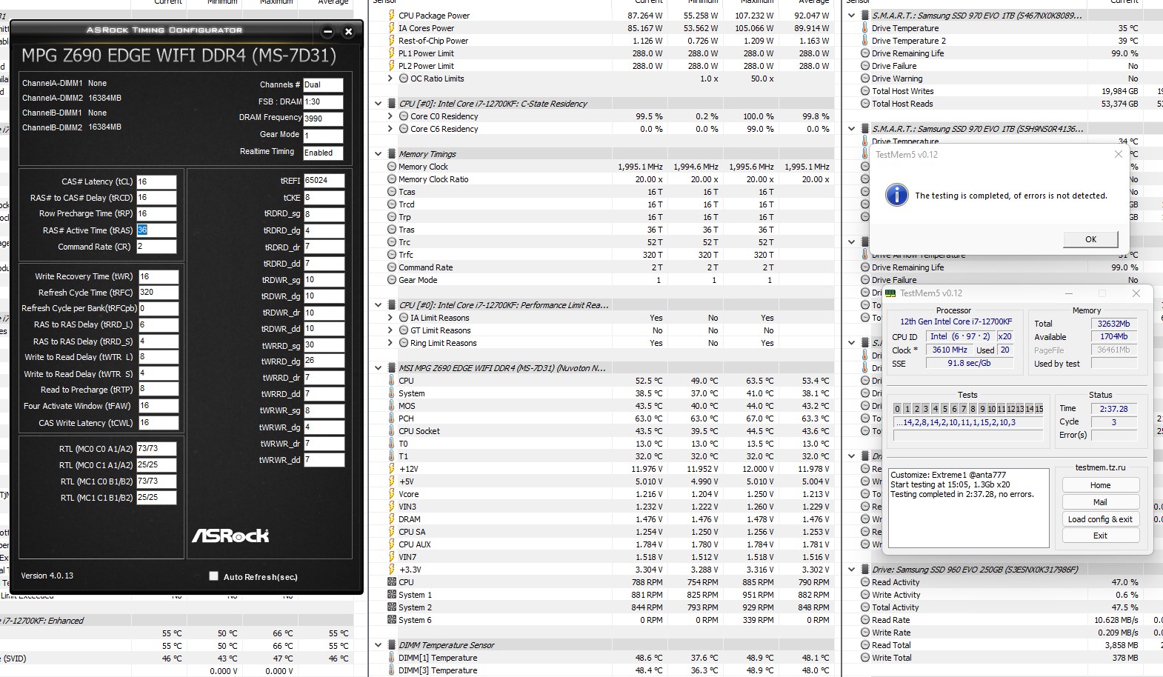Click the Total Host Writes row icon

click(x=865, y=91)
